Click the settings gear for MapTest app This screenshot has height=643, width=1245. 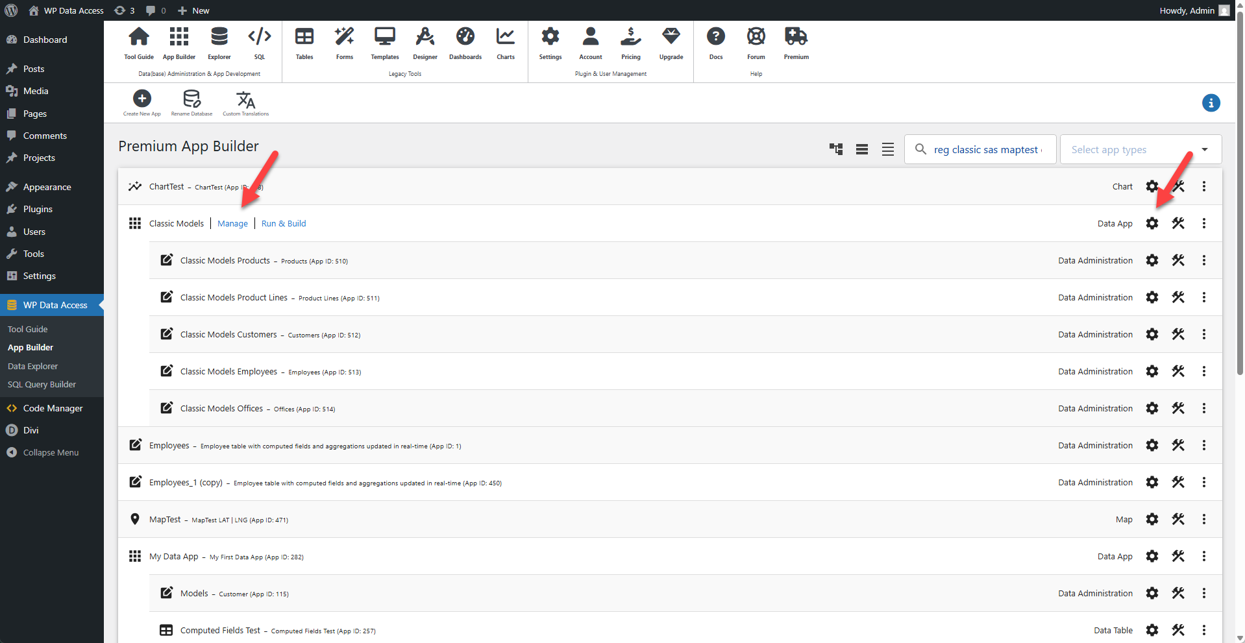point(1152,519)
